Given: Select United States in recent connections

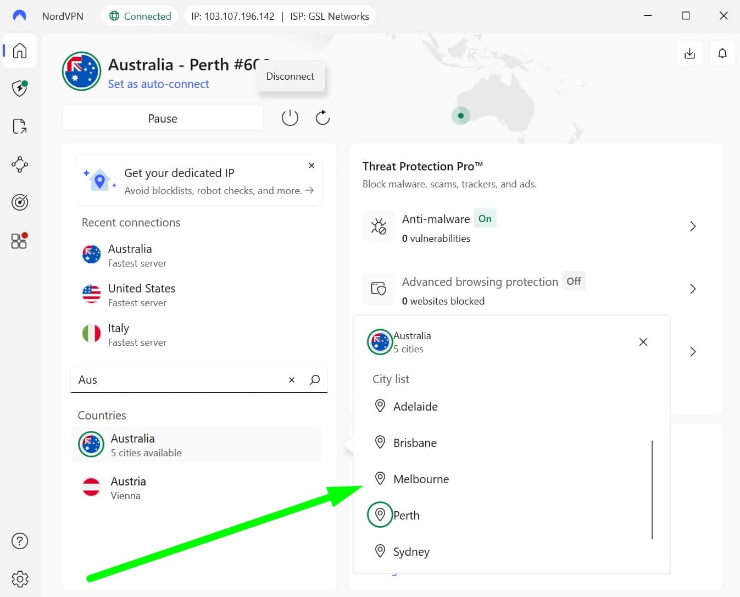Looking at the screenshot, I should tap(198, 295).
